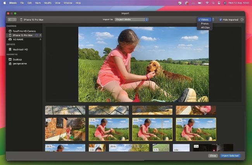Open the Import to Project Media dropdown
The height and width of the screenshot is (165, 252).
click(x=131, y=19)
